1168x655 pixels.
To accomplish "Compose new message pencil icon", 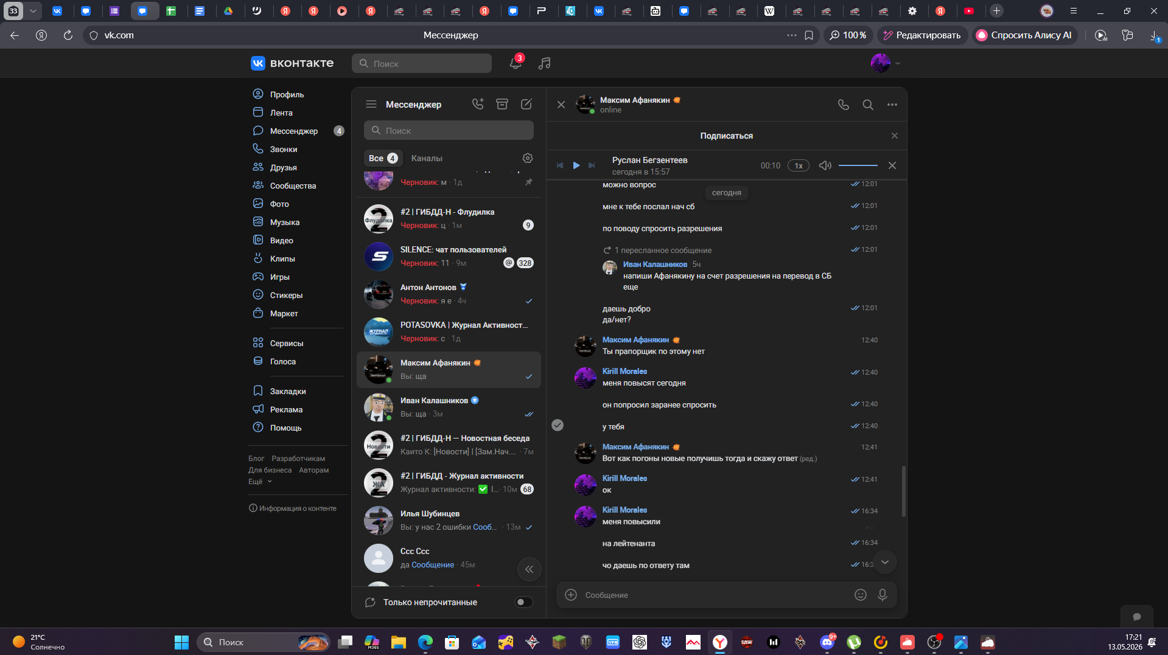I will [526, 104].
